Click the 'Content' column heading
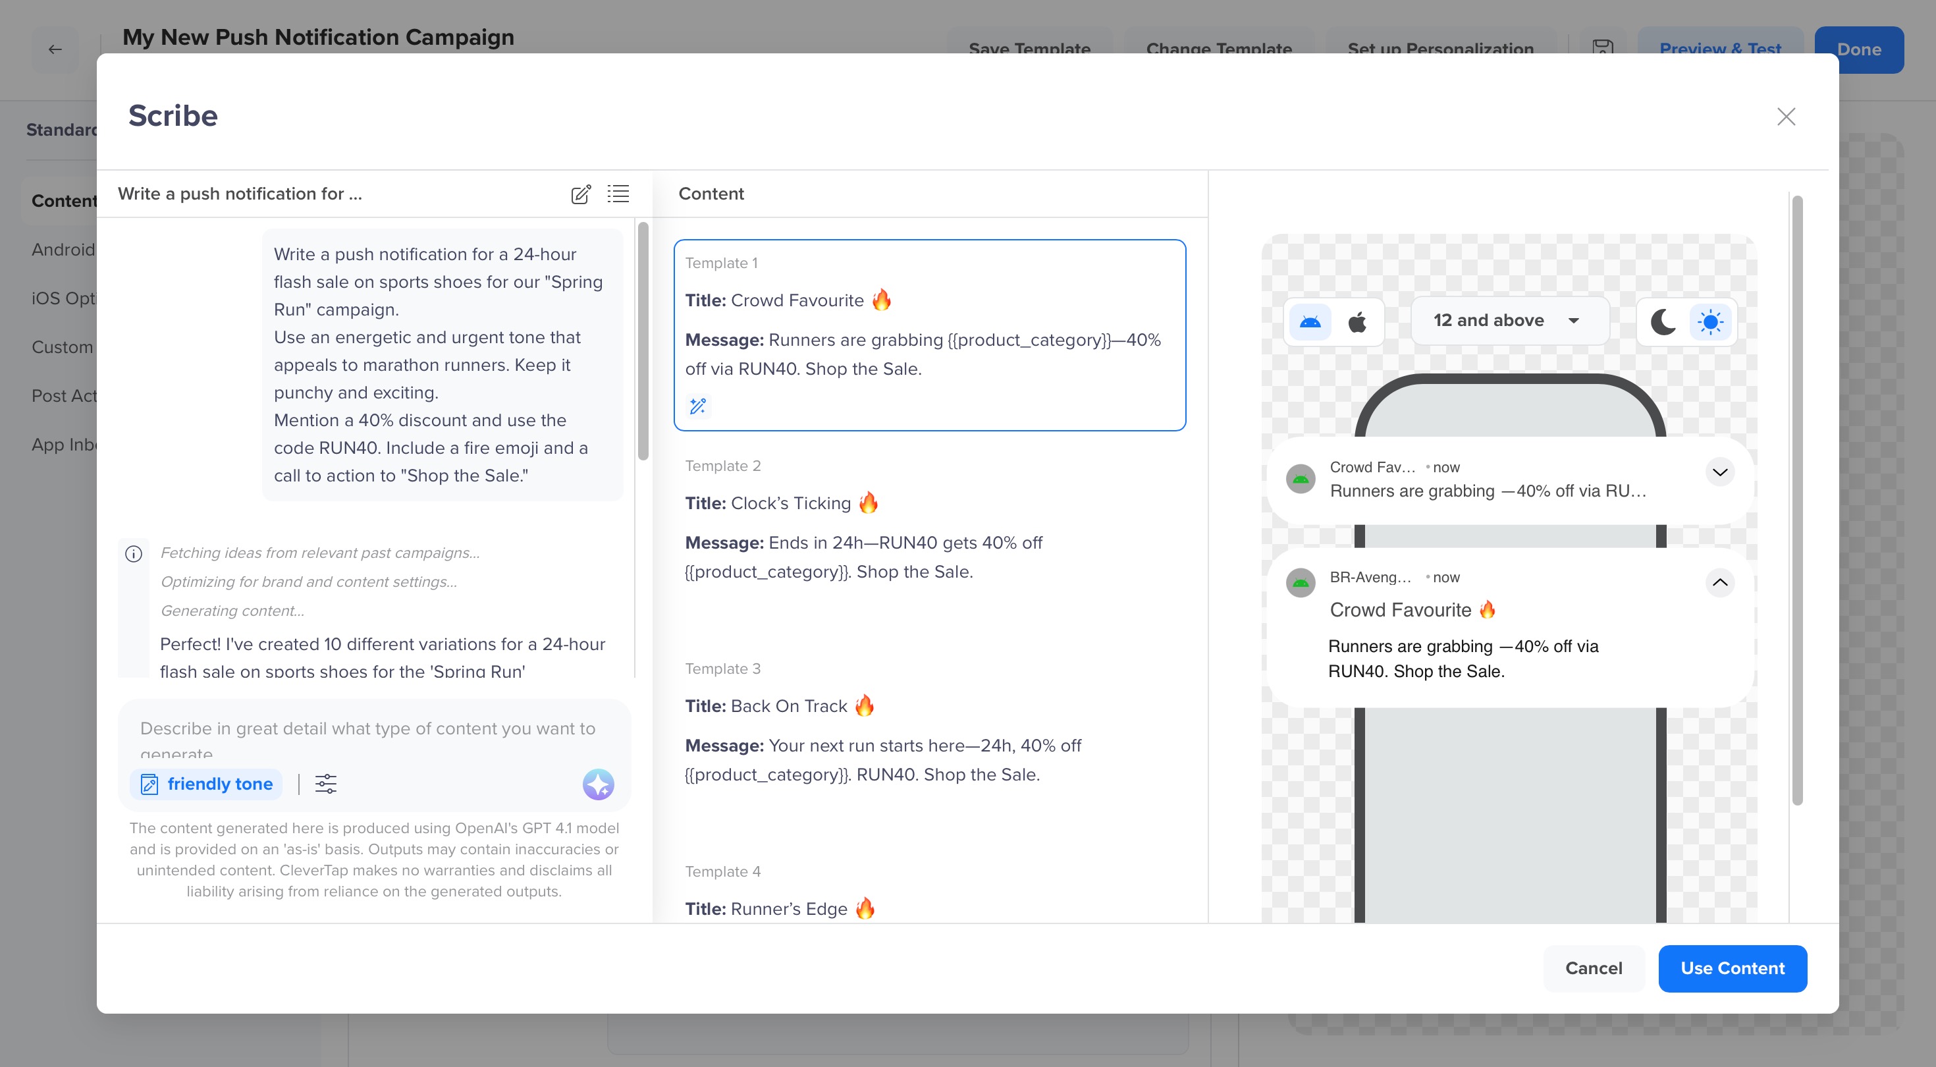This screenshot has height=1067, width=1936. click(711, 194)
